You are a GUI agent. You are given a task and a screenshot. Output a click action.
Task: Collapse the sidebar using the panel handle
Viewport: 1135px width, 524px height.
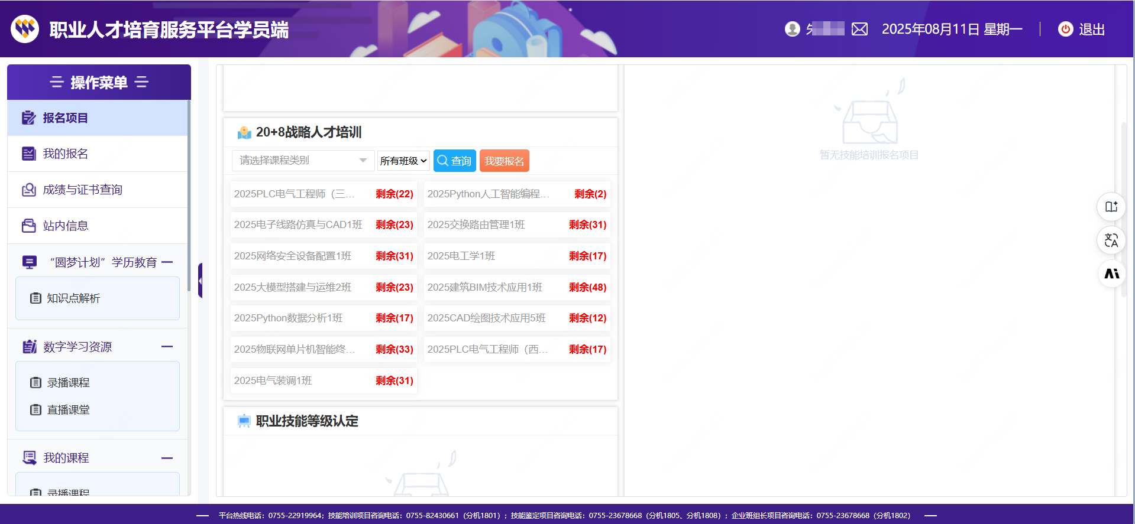pyautogui.click(x=201, y=281)
